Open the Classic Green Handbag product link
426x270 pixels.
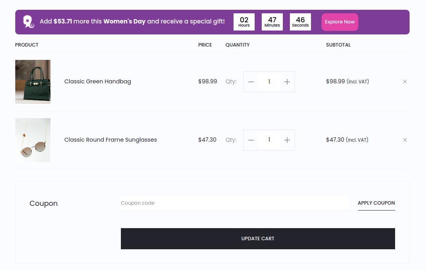tap(97, 81)
